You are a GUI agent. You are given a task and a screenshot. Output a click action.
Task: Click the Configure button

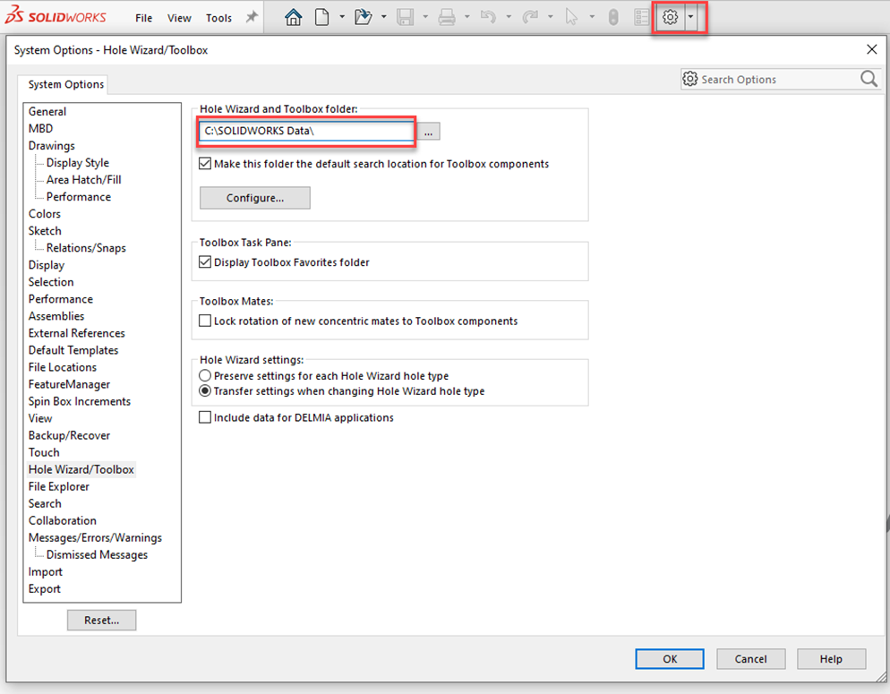point(254,198)
